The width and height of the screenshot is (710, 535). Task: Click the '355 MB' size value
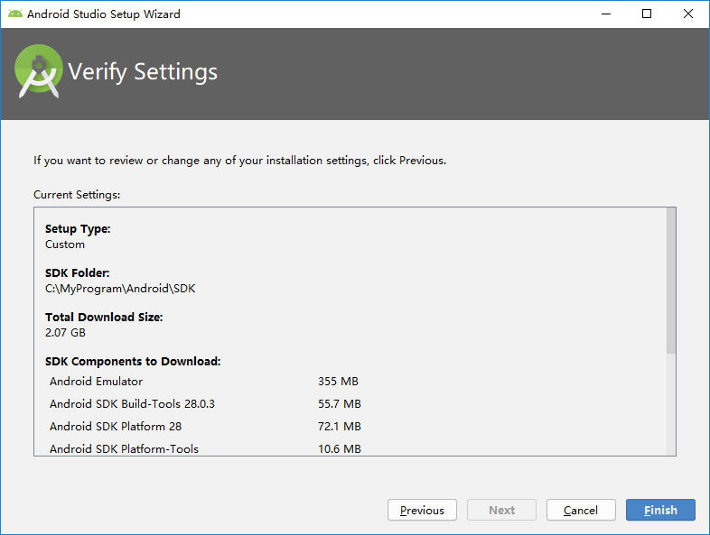338,382
